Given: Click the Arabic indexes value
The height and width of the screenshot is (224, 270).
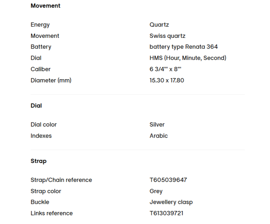Looking at the screenshot, I should coord(159,136).
